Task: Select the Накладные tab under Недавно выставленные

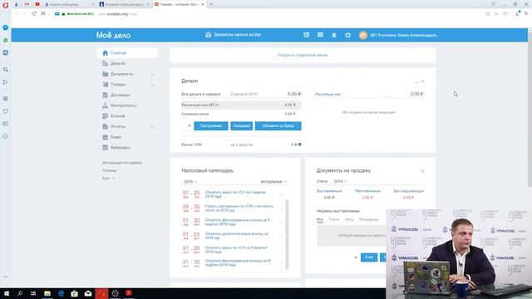Action: click(369, 219)
